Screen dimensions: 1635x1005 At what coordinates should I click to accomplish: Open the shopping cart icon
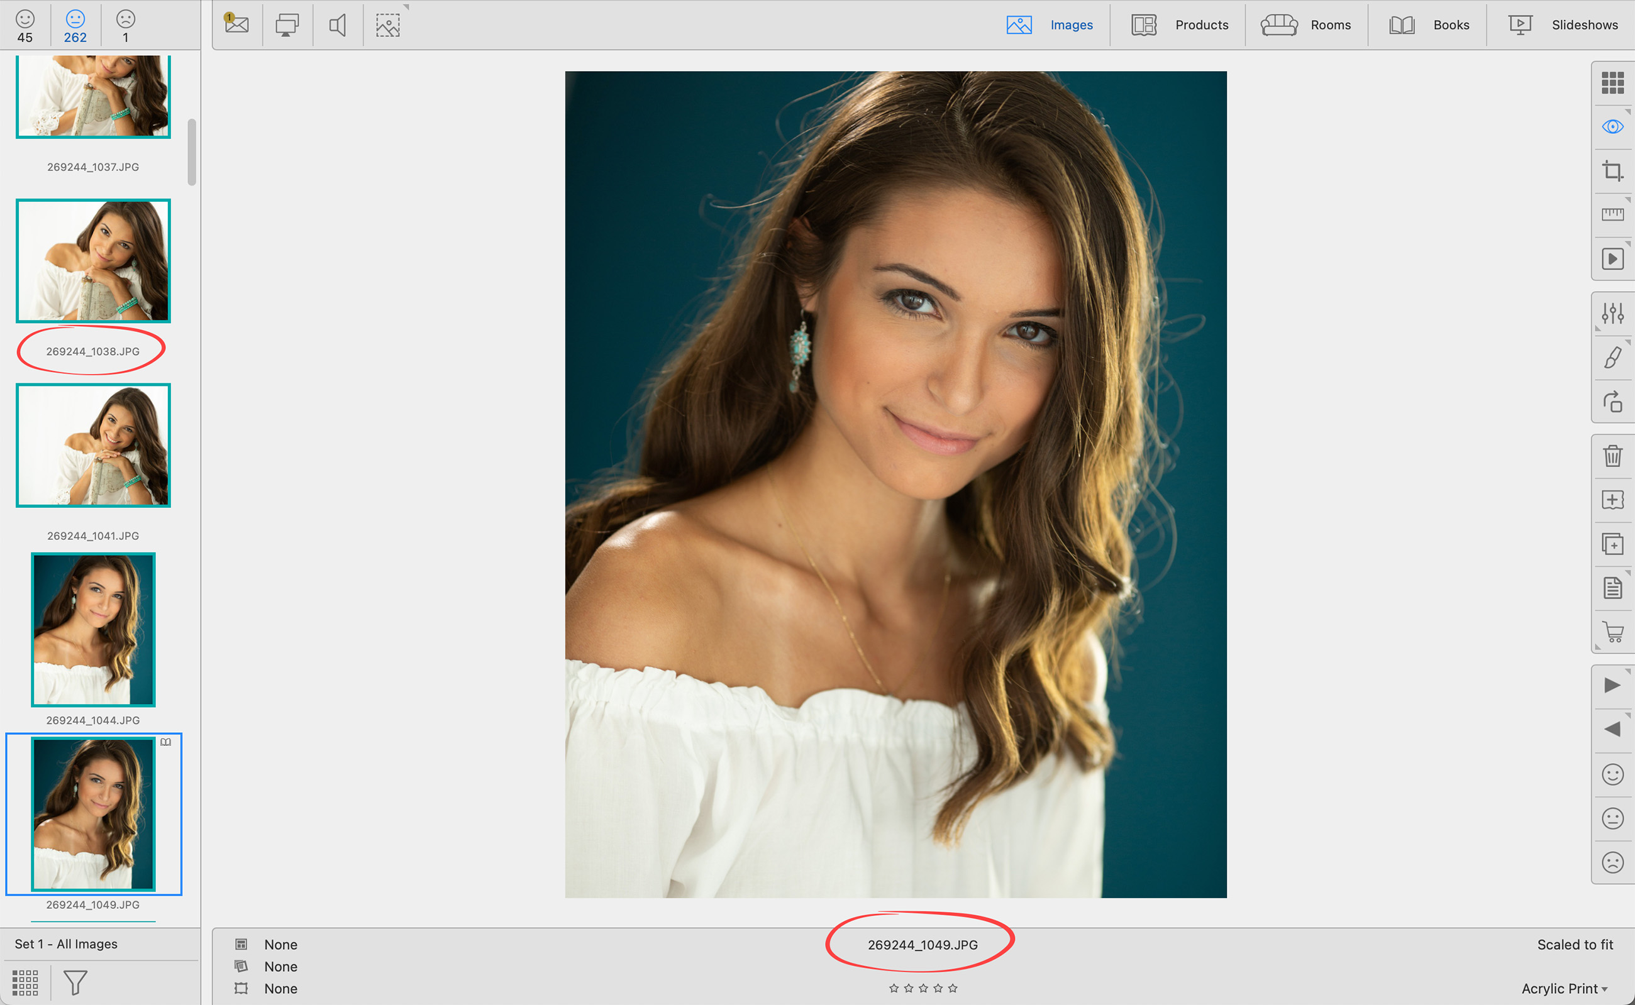coord(1612,632)
